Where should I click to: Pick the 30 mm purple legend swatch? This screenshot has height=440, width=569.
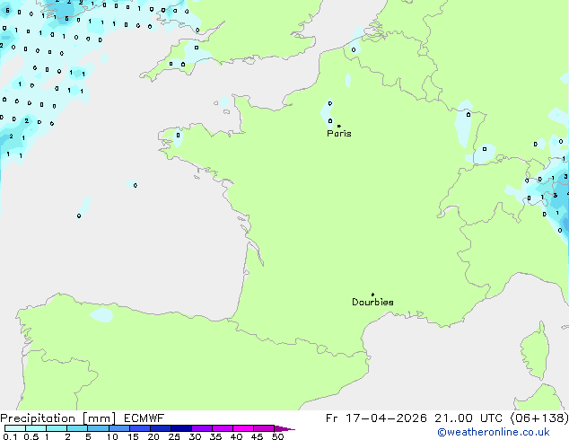(202, 428)
